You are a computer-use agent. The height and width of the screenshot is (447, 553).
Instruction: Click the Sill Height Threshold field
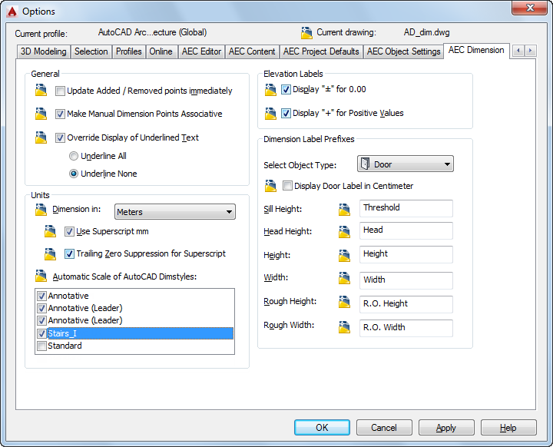pyautogui.click(x=406, y=208)
